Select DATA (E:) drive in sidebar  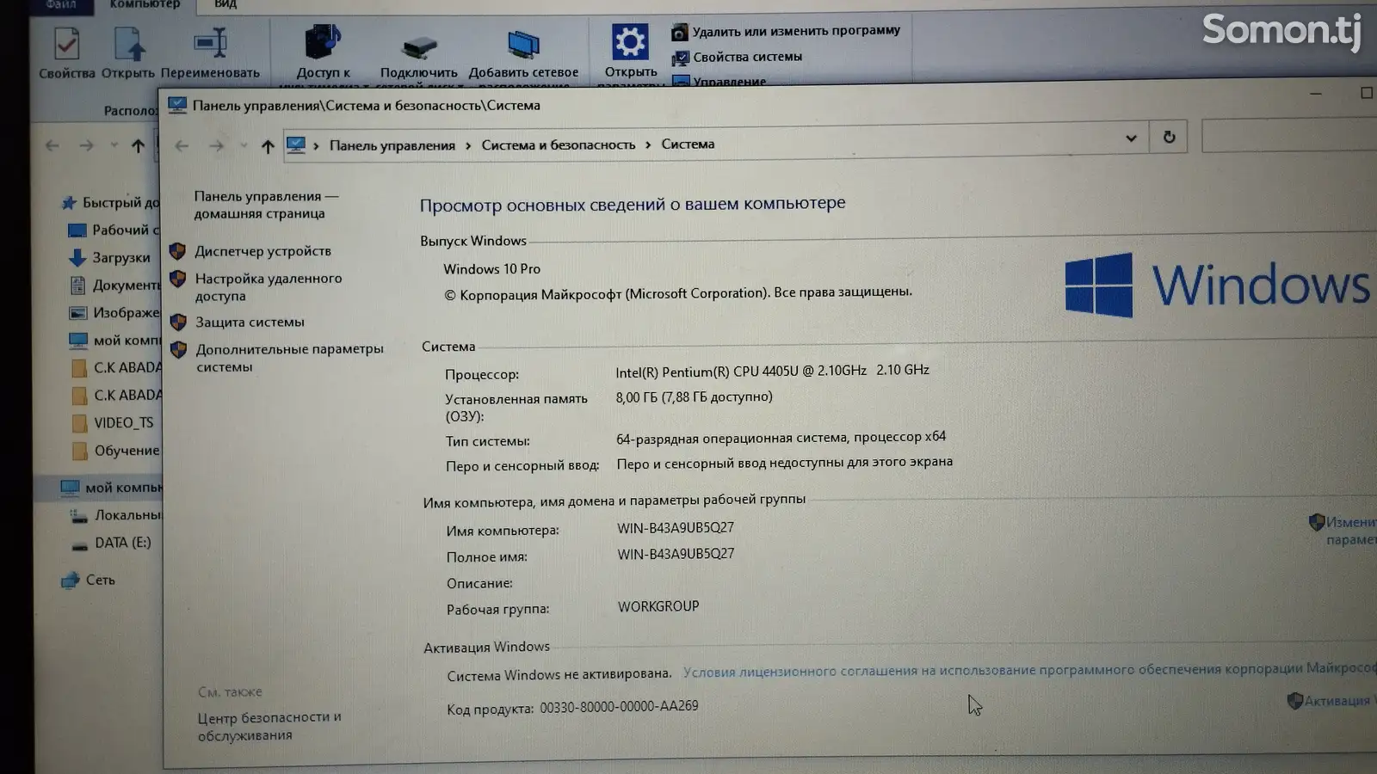coord(112,543)
